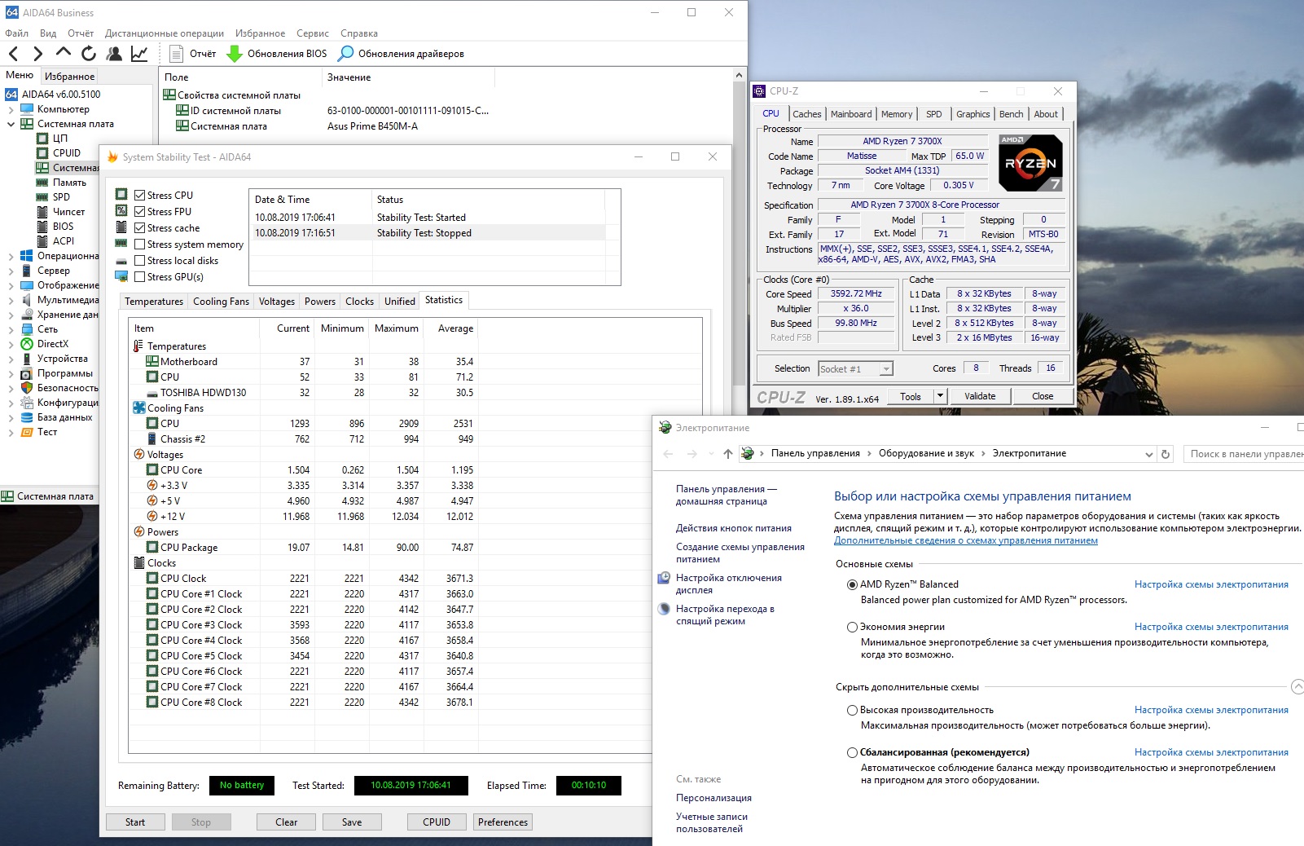The width and height of the screenshot is (1304, 846).
Task: Expand the Программмы tree node arrow
Action: (11, 373)
